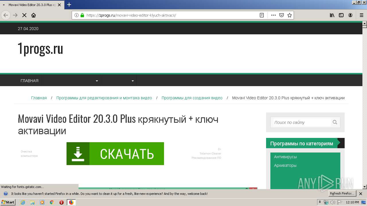Screen dimensions: 367x206
Task: Open a new browser tab
Action: click(69, 5)
